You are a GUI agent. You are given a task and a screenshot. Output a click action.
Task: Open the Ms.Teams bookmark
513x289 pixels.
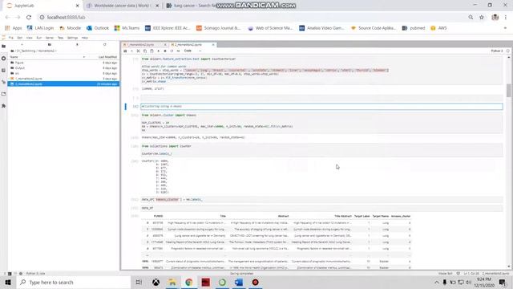click(127, 28)
